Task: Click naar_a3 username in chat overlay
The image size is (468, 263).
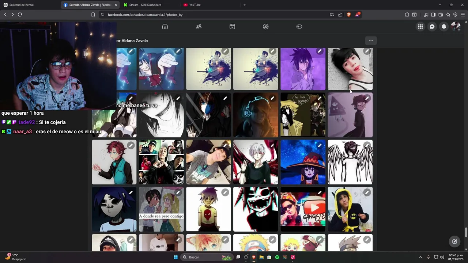Action: tap(23, 131)
